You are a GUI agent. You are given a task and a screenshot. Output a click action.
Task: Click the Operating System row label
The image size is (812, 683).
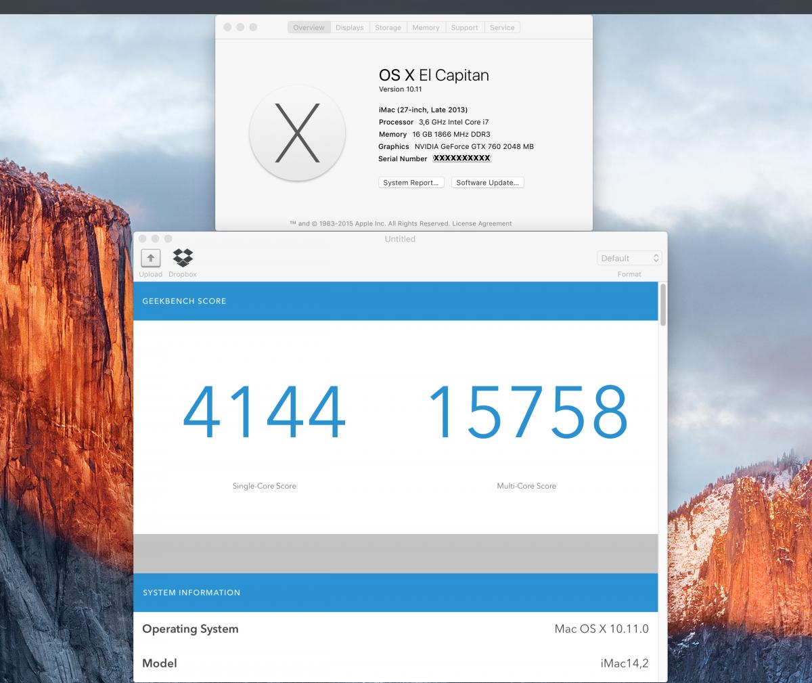[190, 629]
